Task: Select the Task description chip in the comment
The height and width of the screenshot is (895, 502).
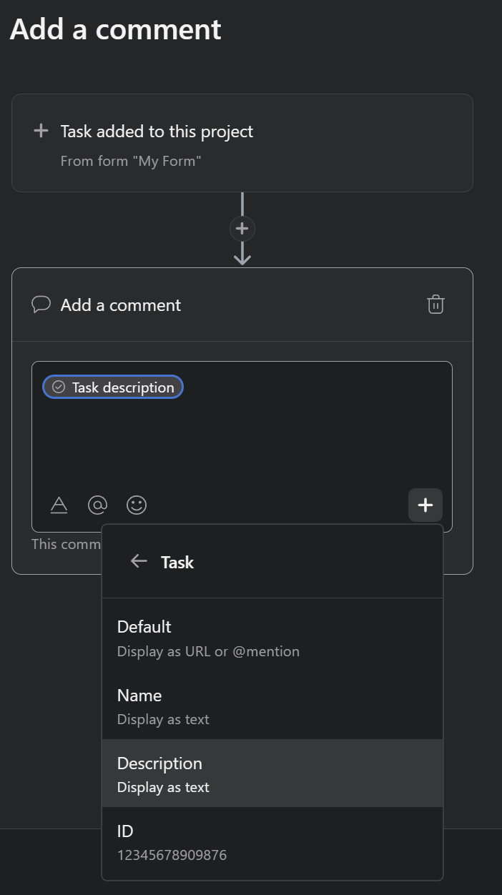Action: [112, 387]
